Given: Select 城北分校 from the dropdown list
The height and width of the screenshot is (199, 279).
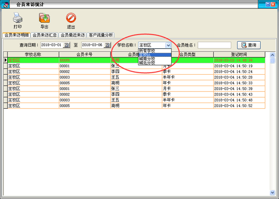Looking at the screenshot, I should [155, 62].
